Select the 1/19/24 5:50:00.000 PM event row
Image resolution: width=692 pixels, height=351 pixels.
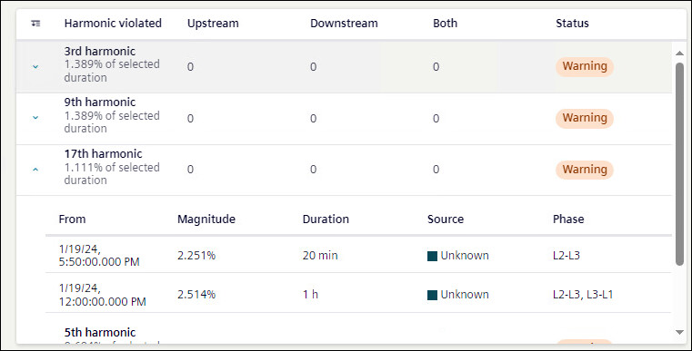[358, 256]
